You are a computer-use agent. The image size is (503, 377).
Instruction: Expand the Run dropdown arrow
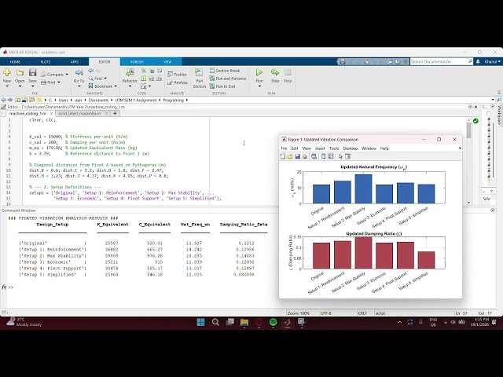259,86
